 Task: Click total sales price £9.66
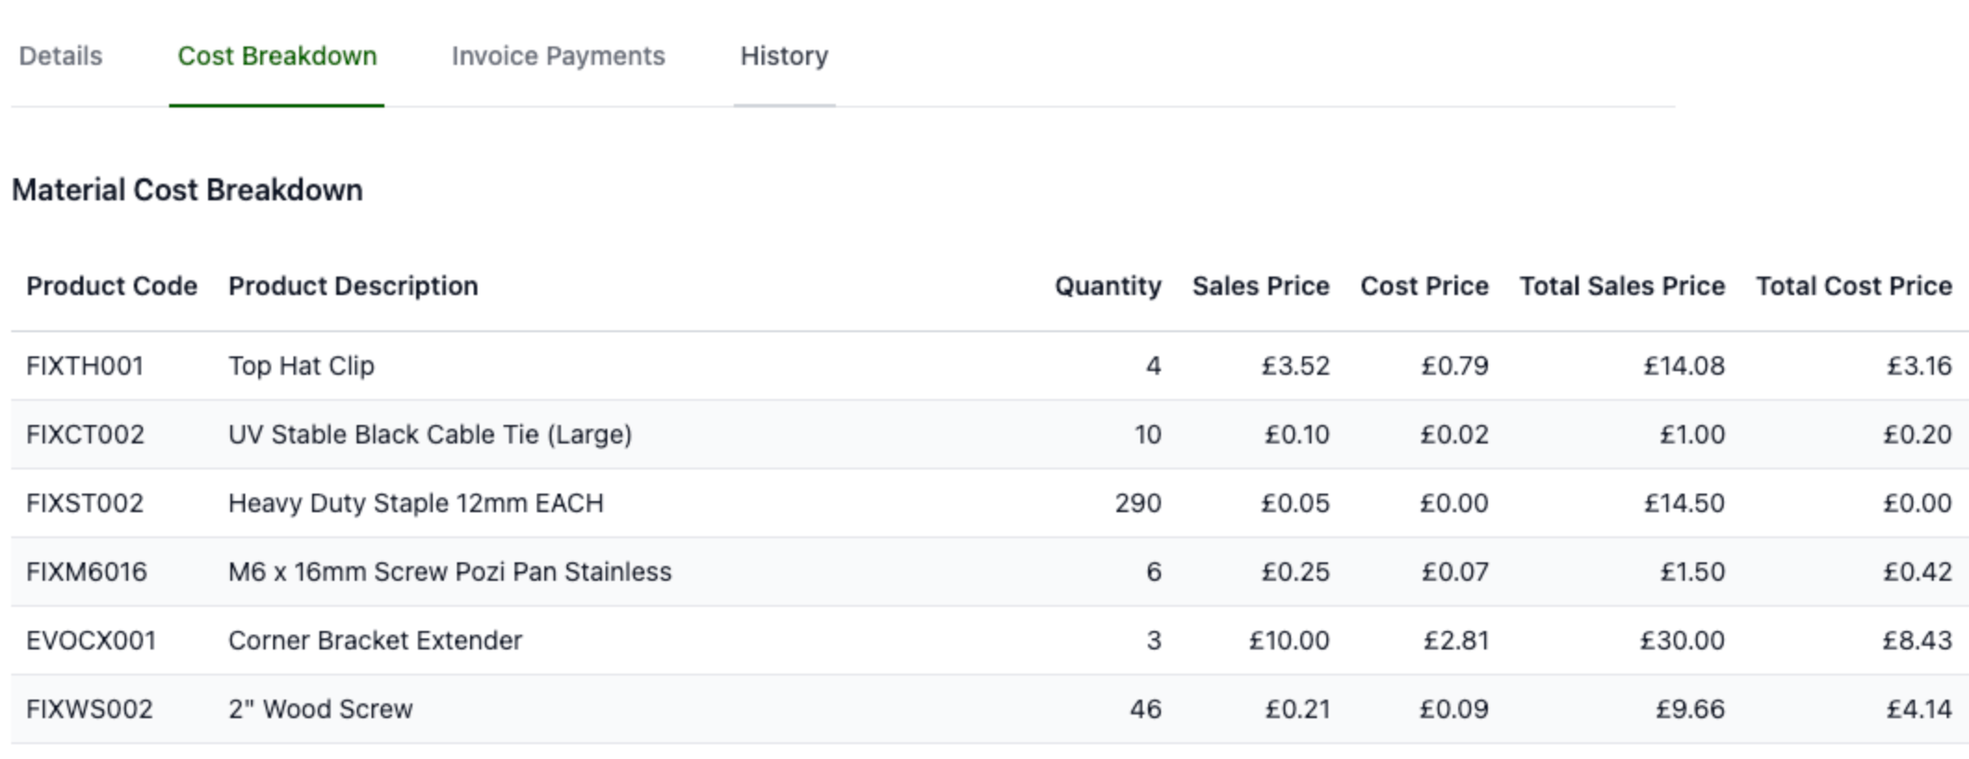point(1690,709)
